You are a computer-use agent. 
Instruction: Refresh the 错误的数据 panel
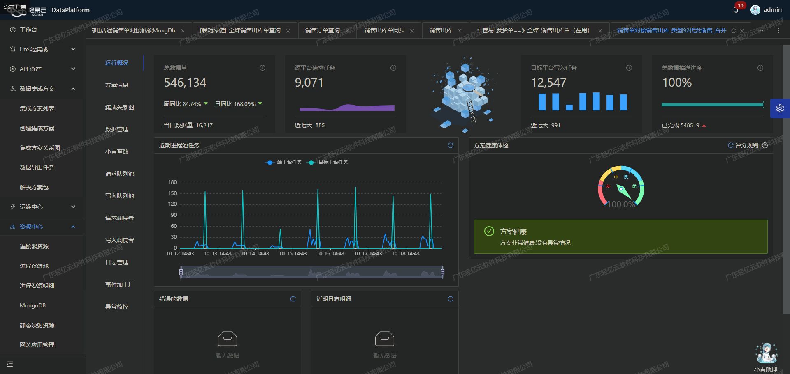(x=293, y=299)
